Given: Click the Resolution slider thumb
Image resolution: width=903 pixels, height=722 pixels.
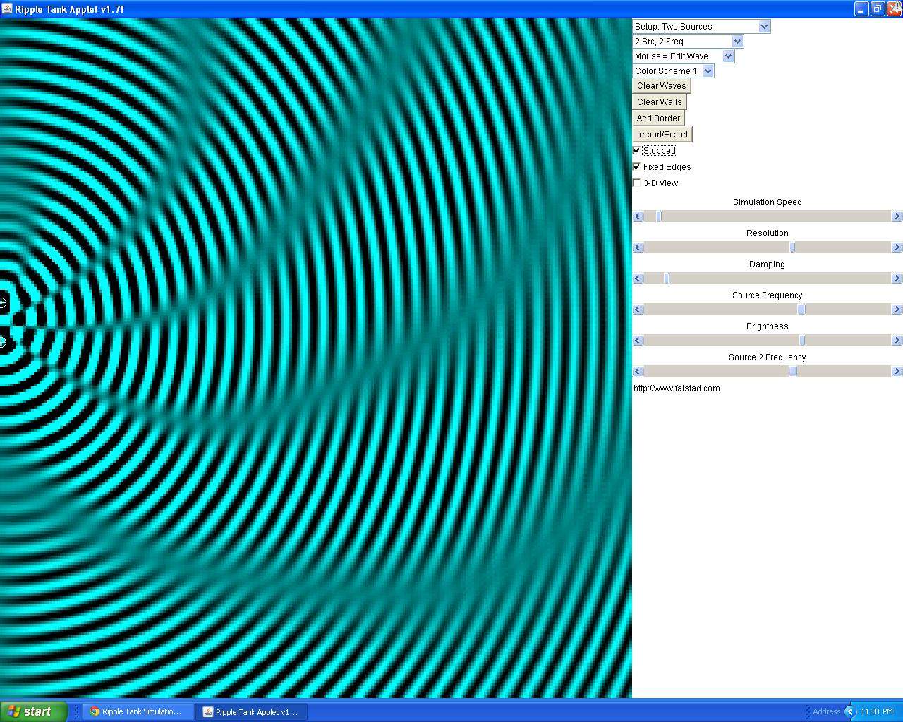Looking at the screenshot, I should 792,247.
